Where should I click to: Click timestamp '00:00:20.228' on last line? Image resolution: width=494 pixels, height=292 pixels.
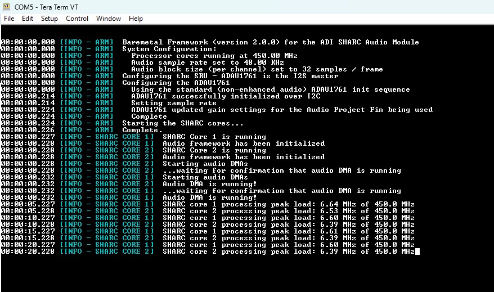click(x=28, y=251)
